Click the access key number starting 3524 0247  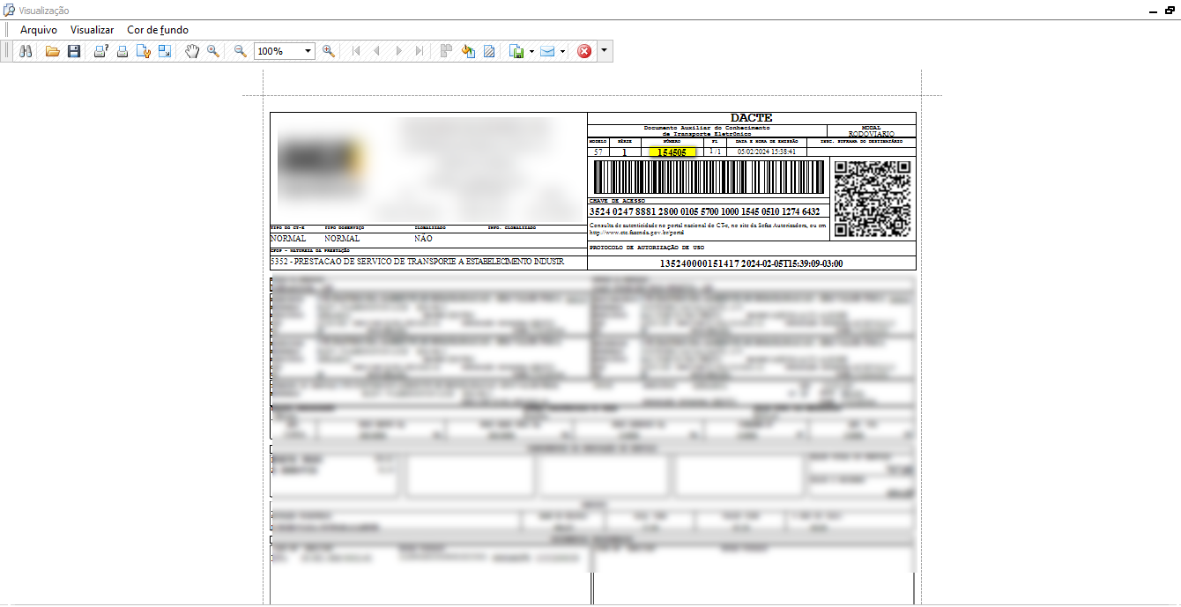704,211
